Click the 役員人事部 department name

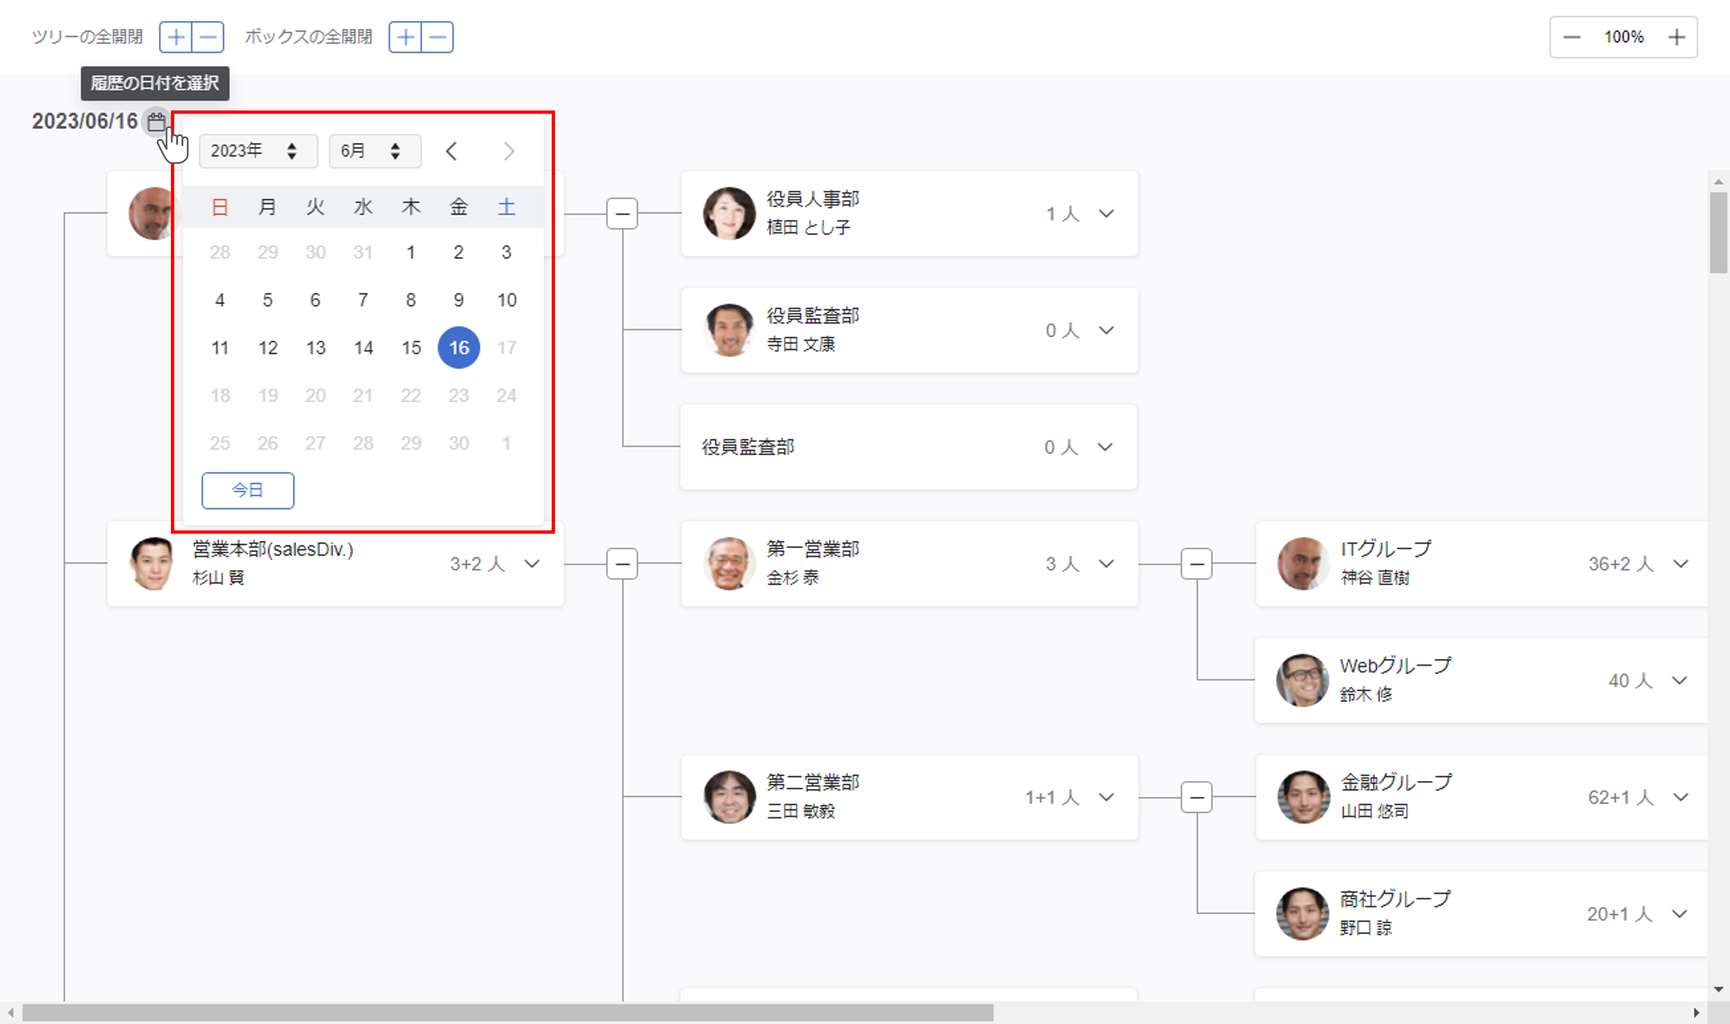coord(813,199)
